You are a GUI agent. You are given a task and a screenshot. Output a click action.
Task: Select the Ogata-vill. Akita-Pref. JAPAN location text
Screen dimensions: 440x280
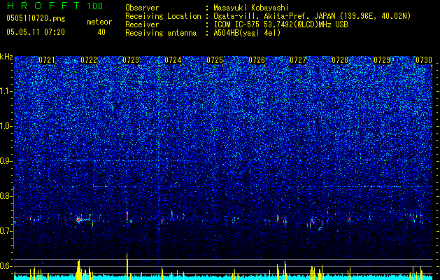pyautogui.click(x=312, y=16)
